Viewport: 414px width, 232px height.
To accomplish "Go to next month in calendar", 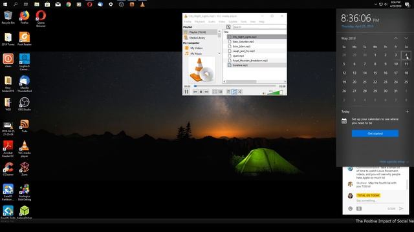I will click(x=406, y=39).
